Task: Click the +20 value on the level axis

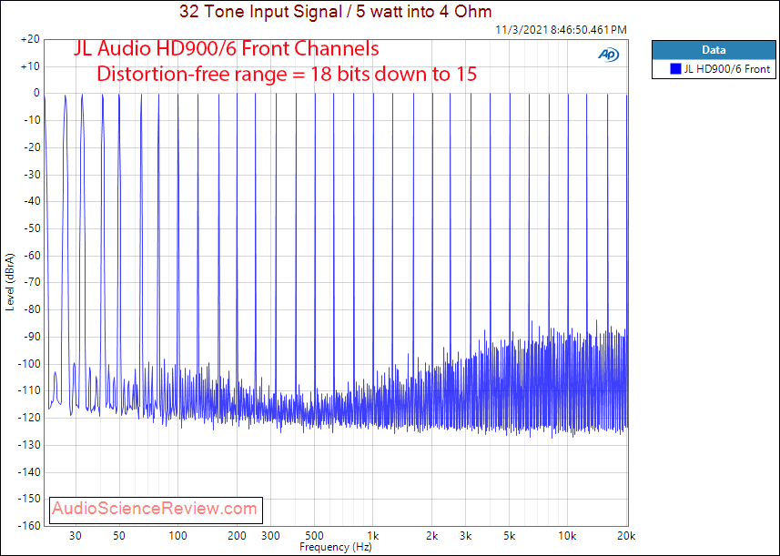Action: point(30,39)
